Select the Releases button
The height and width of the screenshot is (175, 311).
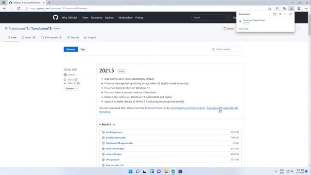pyautogui.click(x=71, y=49)
